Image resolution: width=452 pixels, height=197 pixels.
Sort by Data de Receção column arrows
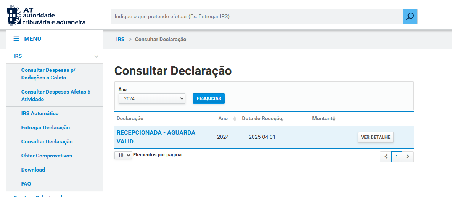pos(282,120)
